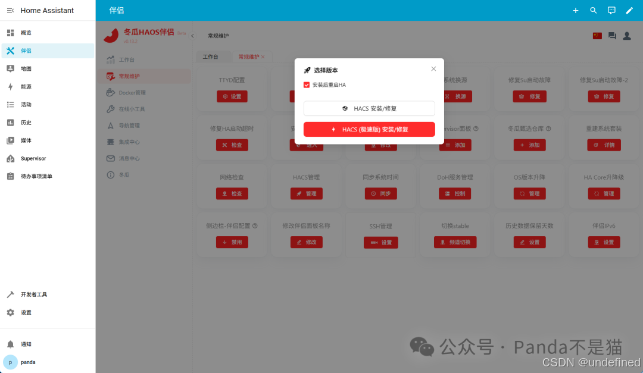Open 工作台 in companion menu
Image resolution: width=643 pixels, height=373 pixels.
coord(144,60)
